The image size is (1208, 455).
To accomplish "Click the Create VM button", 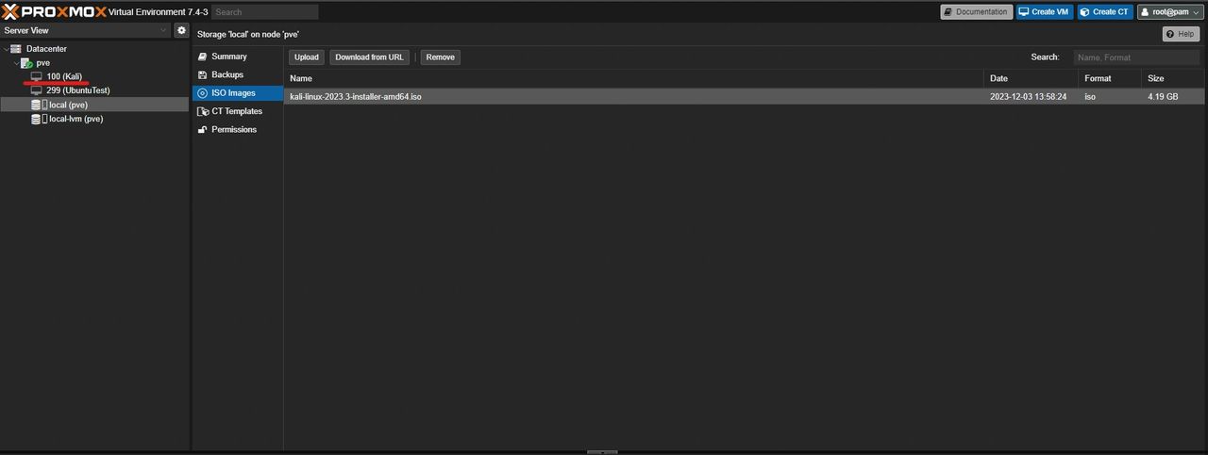I will click(1042, 12).
